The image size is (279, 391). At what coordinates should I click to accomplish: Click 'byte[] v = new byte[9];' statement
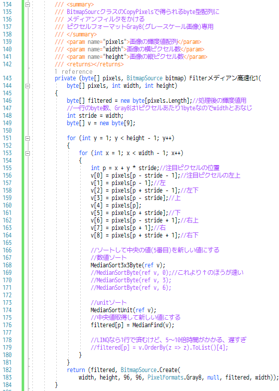(x=101, y=123)
